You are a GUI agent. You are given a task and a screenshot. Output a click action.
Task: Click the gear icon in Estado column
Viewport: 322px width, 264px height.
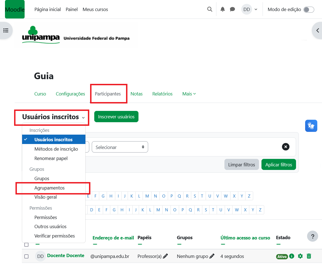300,256
